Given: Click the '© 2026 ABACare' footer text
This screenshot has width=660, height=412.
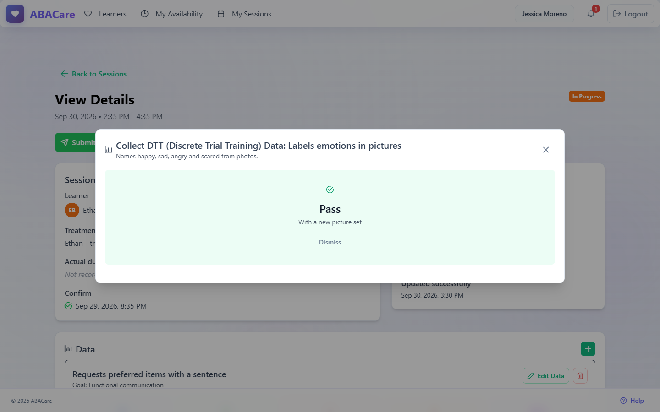Looking at the screenshot, I should tap(32, 401).
